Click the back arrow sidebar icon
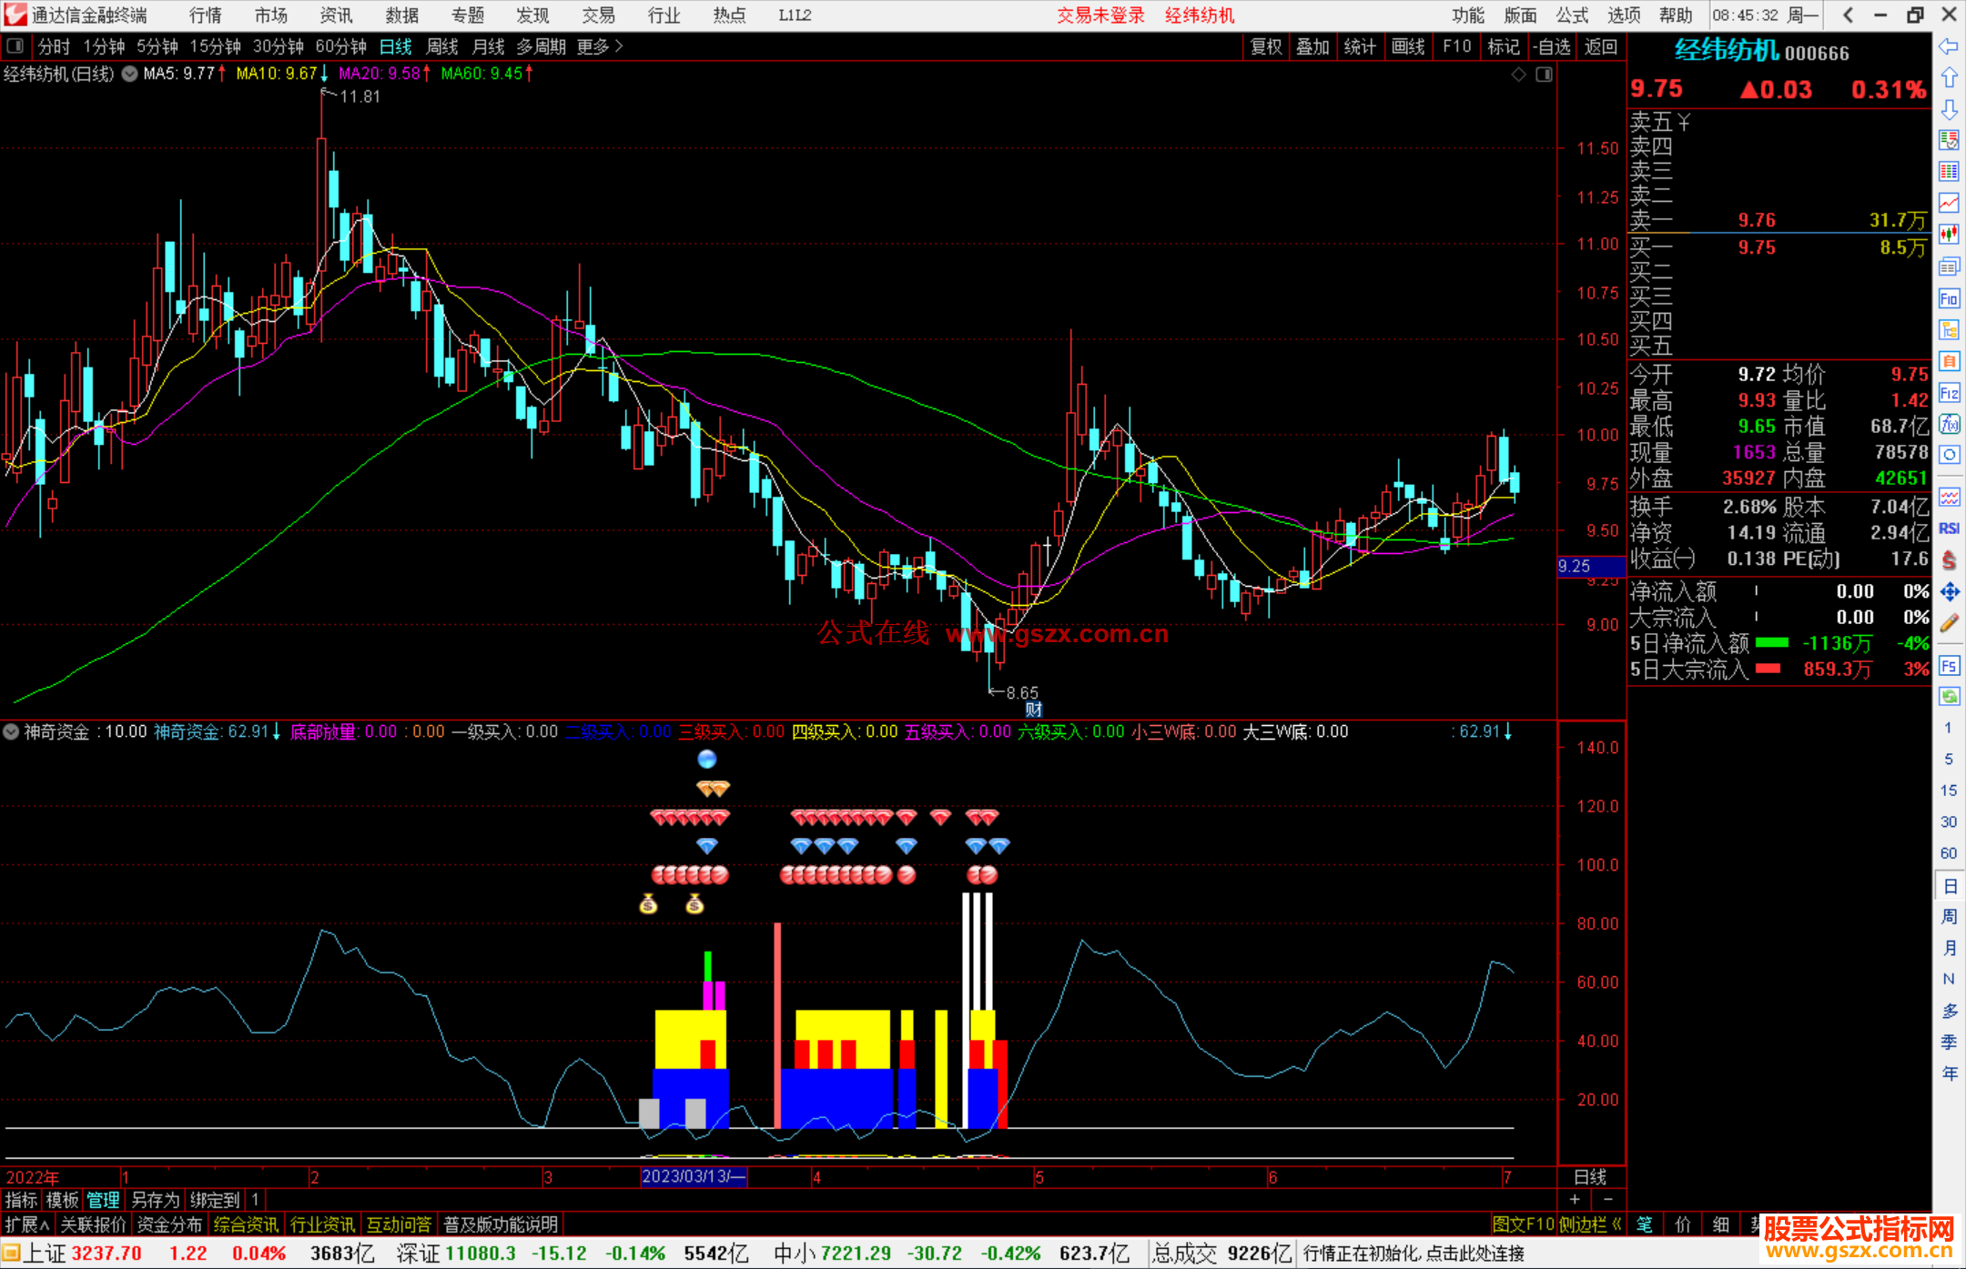Screen dimensions: 1966x1269 pos(1949,46)
